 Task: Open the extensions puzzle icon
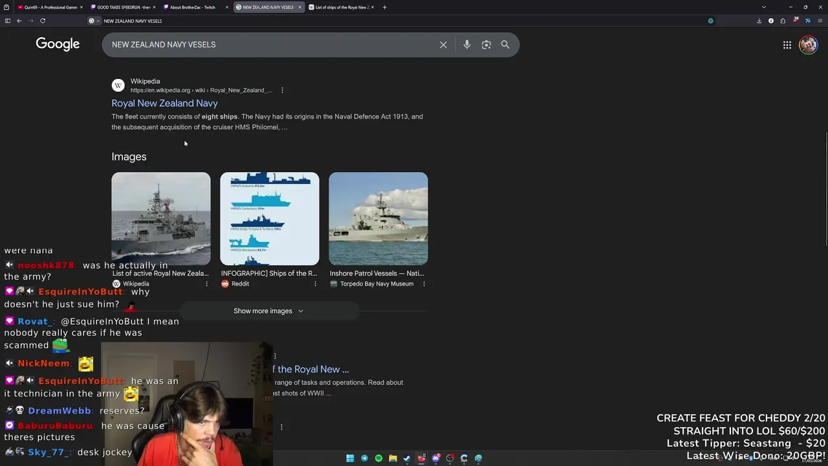(783, 21)
